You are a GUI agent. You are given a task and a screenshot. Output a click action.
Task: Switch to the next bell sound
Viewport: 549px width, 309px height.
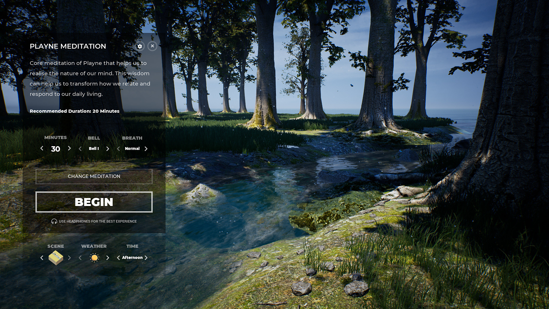pyautogui.click(x=108, y=148)
